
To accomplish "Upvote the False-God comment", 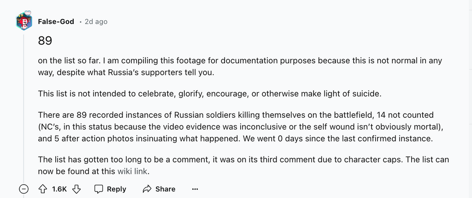I will 42,189.
